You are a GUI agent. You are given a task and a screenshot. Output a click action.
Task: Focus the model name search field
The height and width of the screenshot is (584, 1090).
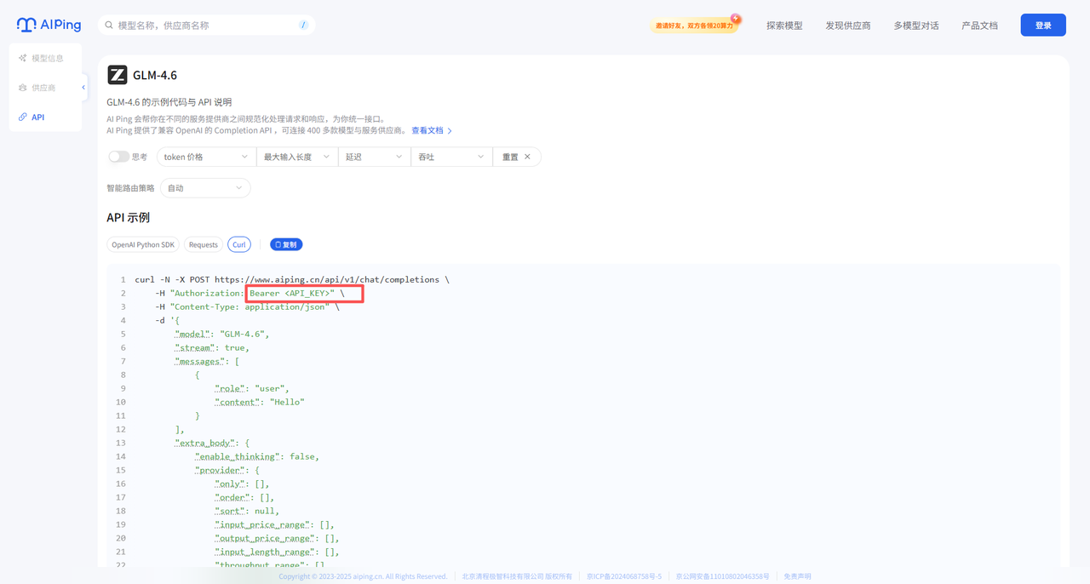tap(207, 26)
